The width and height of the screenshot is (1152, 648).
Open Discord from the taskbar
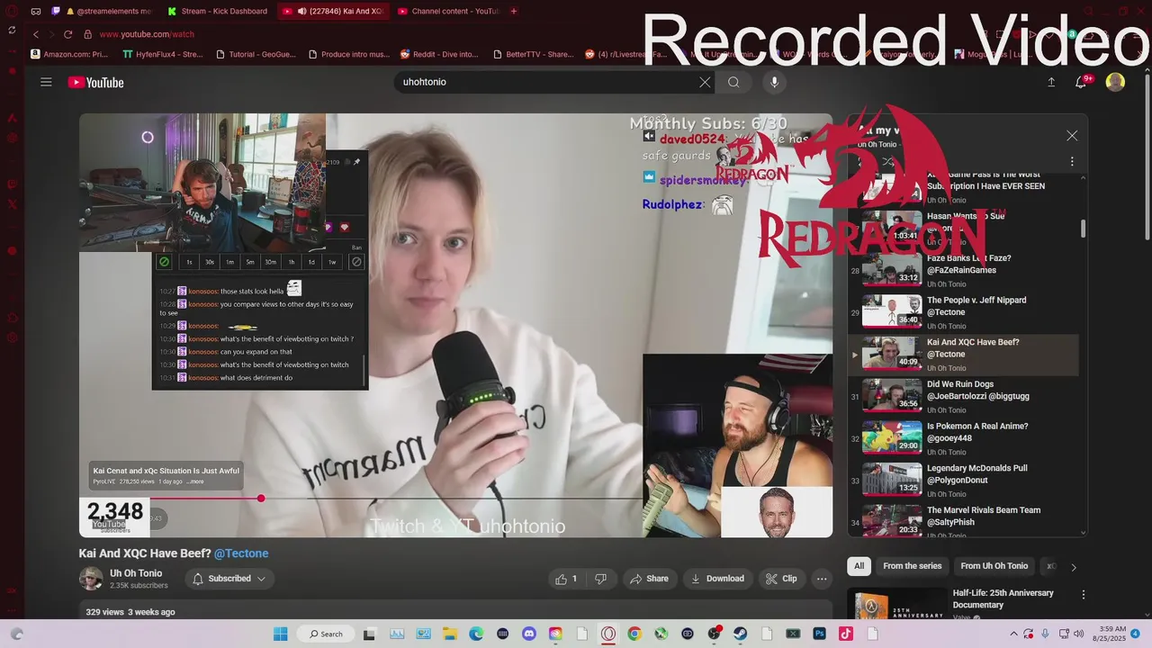coord(529,634)
